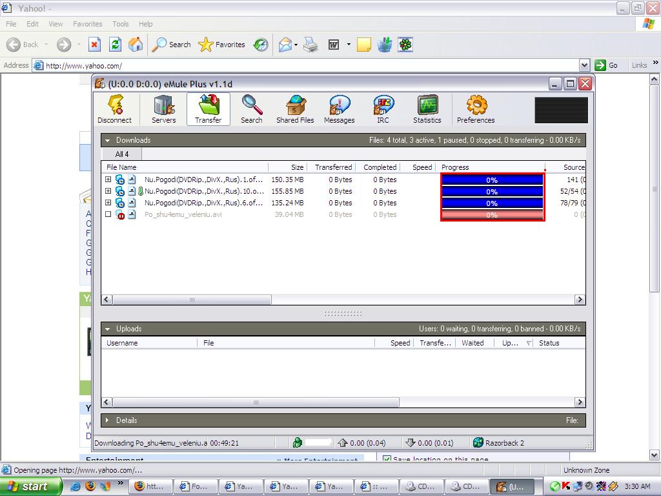Toggle the box beside Po_shu4emu_veleniu.avi
661x496 pixels.
[x=108, y=214]
